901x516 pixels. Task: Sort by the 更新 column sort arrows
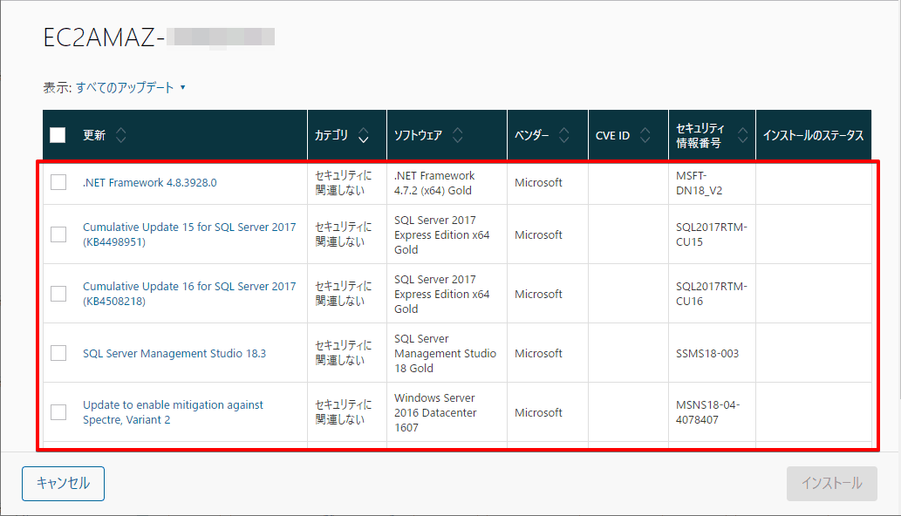[120, 135]
